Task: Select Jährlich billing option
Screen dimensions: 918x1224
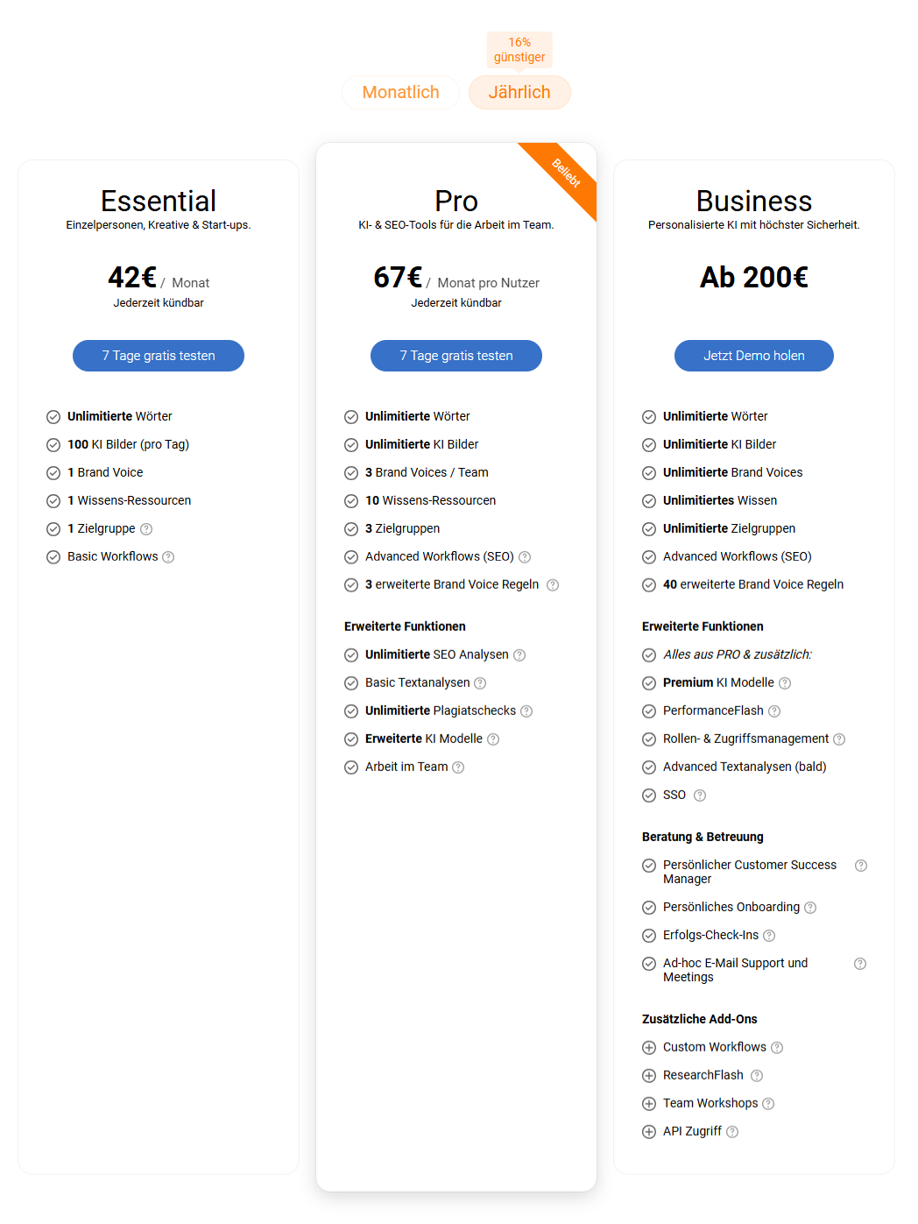Action: [x=519, y=92]
